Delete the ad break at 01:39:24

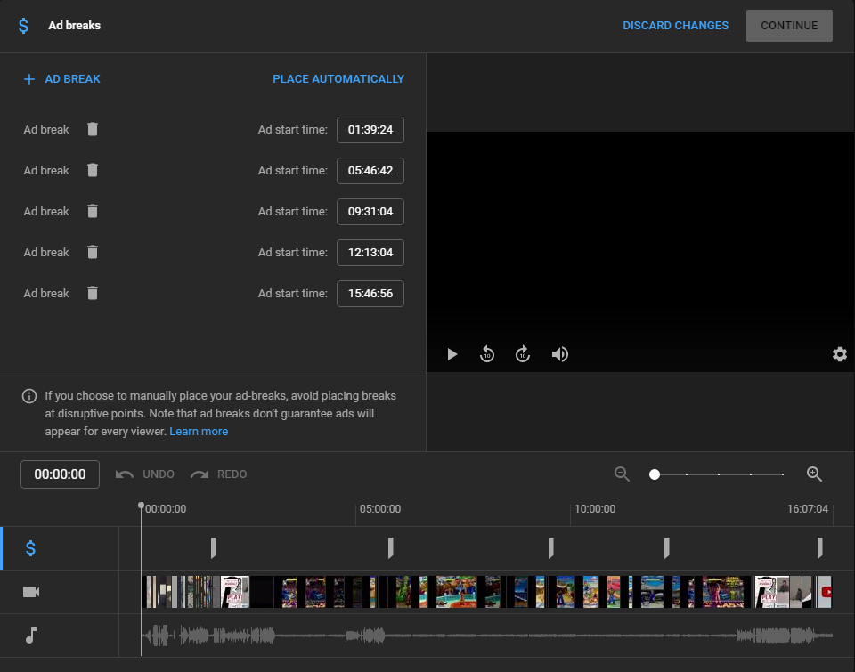[x=93, y=129]
